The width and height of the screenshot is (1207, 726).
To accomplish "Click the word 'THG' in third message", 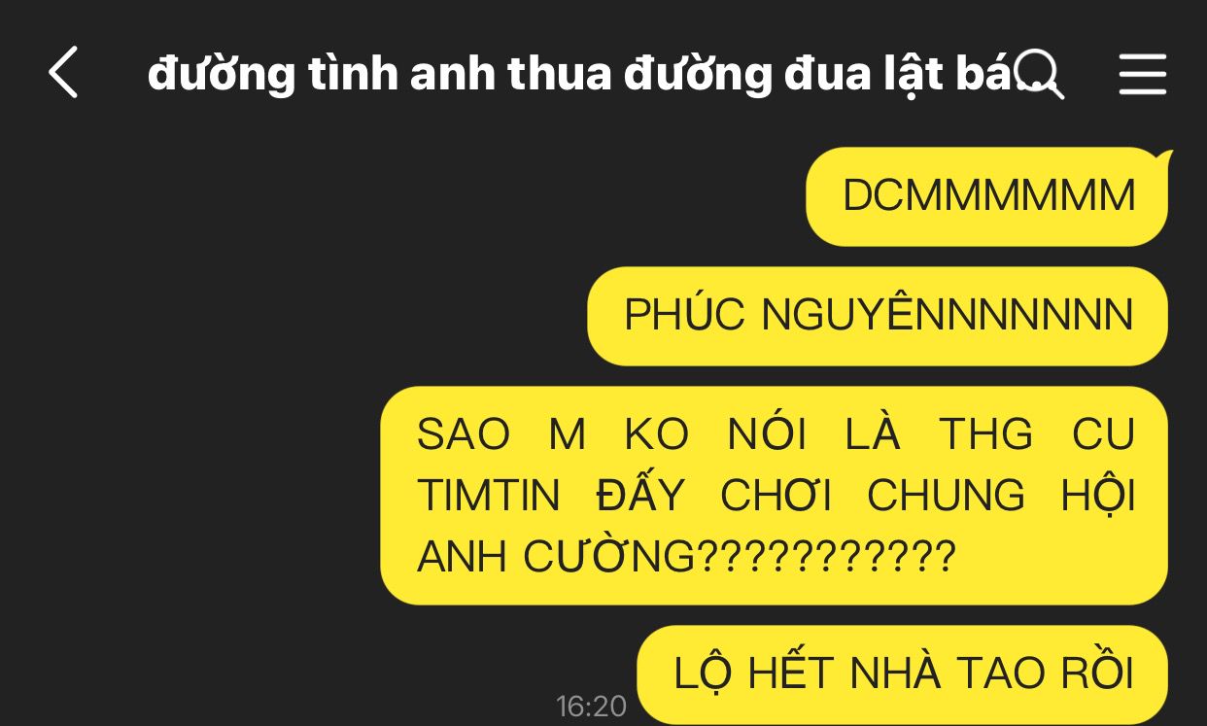I will click(986, 434).
